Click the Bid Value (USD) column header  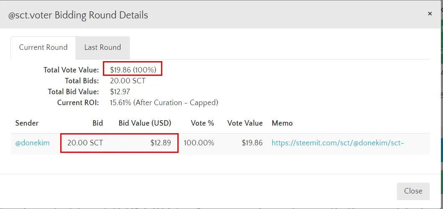(145, 123)
